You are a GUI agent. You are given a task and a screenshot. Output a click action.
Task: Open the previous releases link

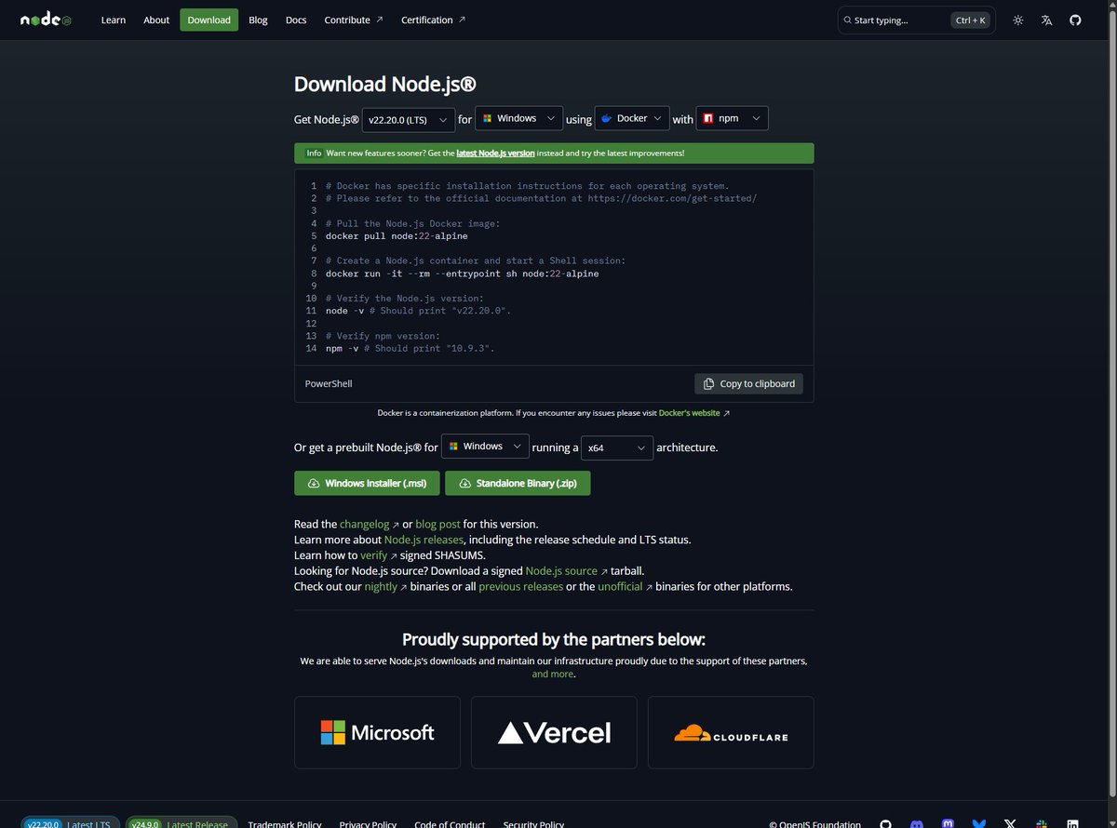pyautogui.click(x=520, y=587)
